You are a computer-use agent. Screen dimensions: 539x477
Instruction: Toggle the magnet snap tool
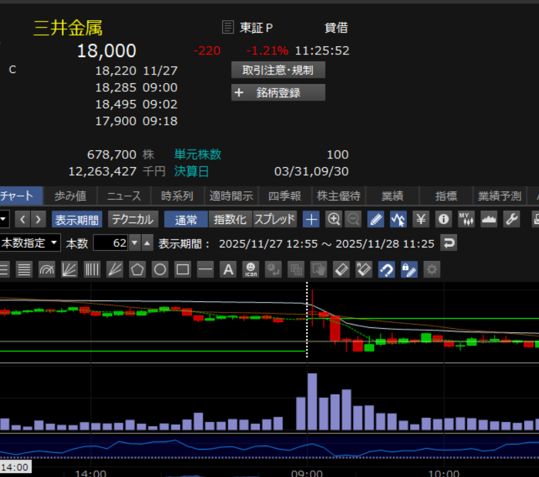click(387, 270)
